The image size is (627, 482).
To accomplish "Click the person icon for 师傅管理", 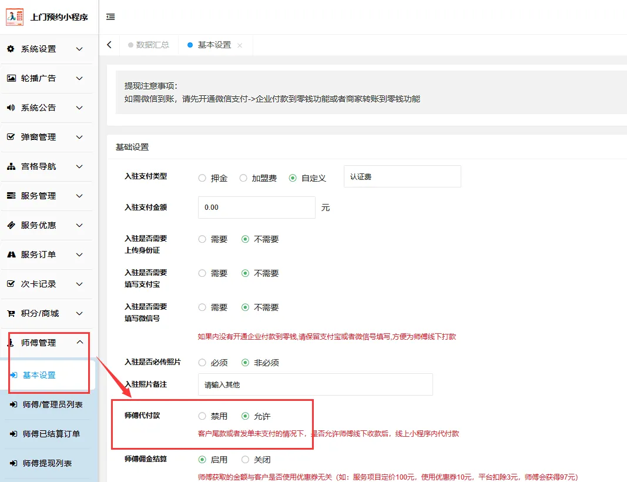I will (11, 343).
